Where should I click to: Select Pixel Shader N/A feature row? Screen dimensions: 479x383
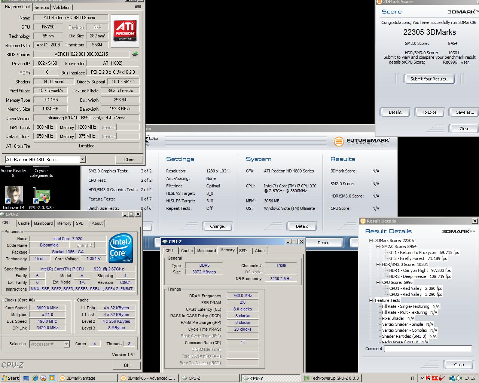tap(398, 318)
